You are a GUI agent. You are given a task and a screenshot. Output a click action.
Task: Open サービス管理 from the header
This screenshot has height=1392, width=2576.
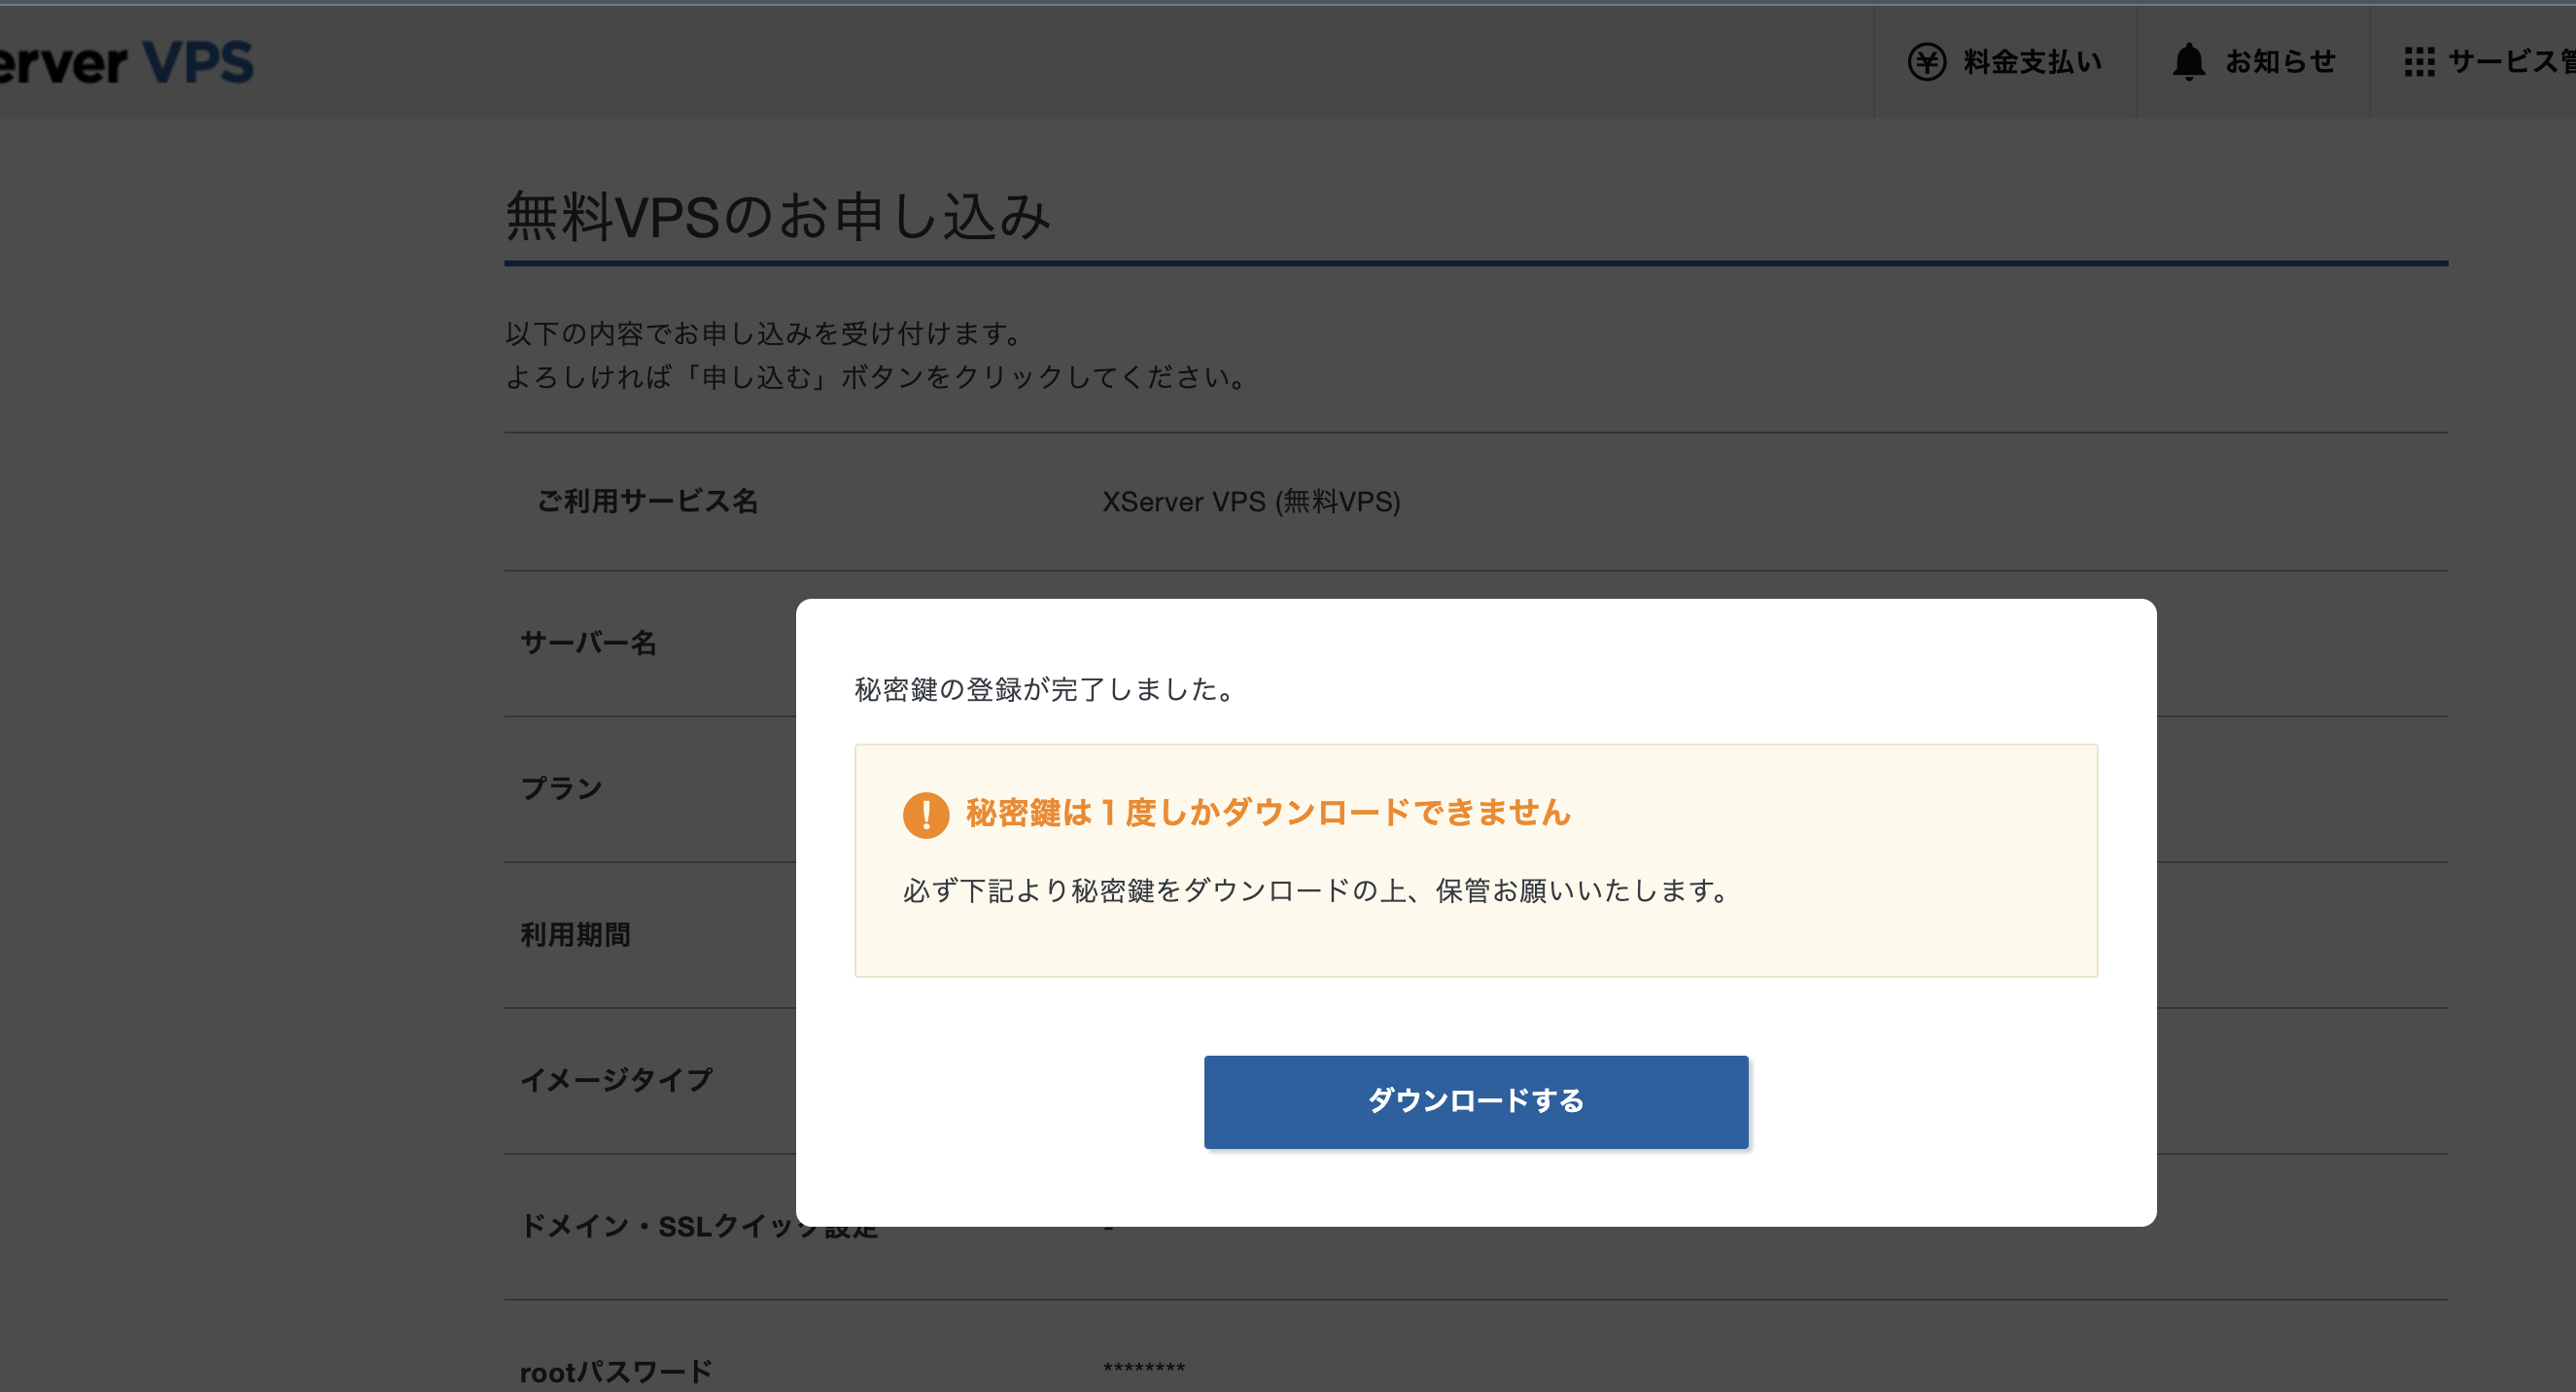click(x=2500, y=62)
